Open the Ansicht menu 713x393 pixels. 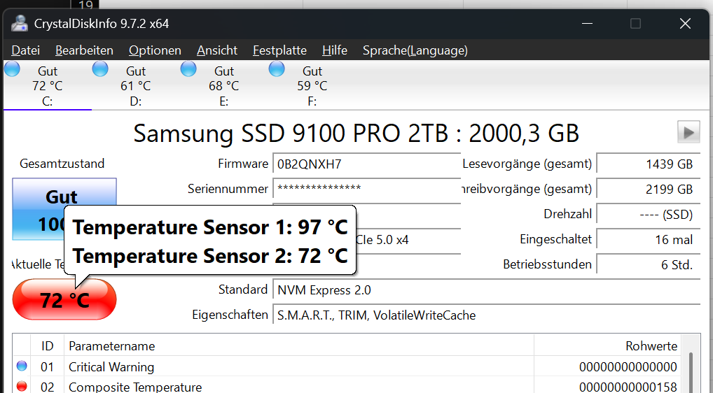click(x=217, y=50)
